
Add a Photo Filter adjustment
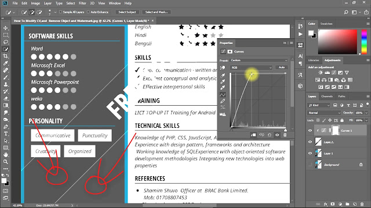[337, 80]
